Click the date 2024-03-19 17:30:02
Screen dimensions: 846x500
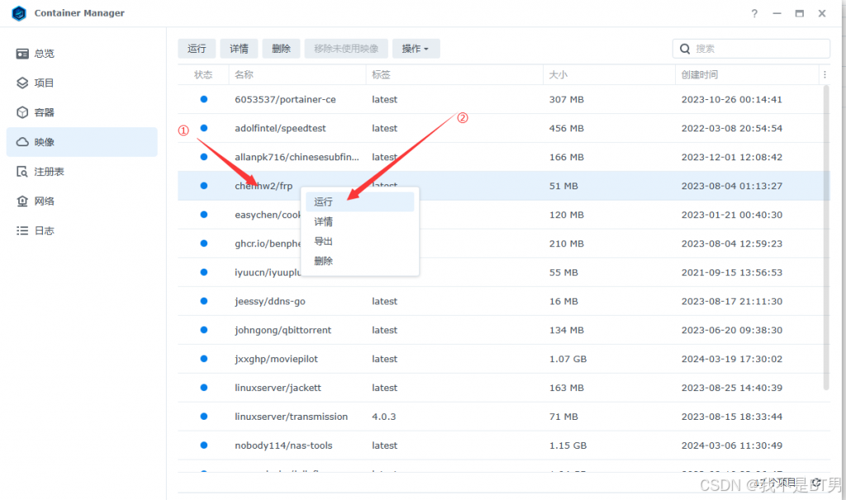[732, 359]
